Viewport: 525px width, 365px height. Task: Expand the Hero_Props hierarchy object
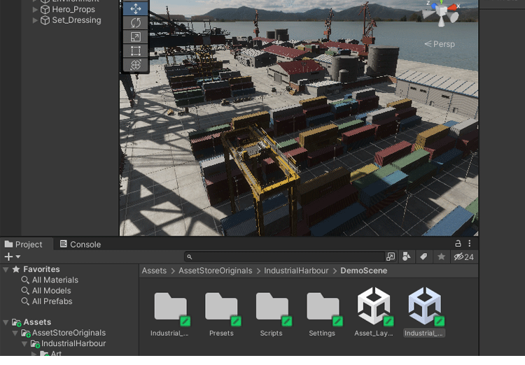point(36,10)
